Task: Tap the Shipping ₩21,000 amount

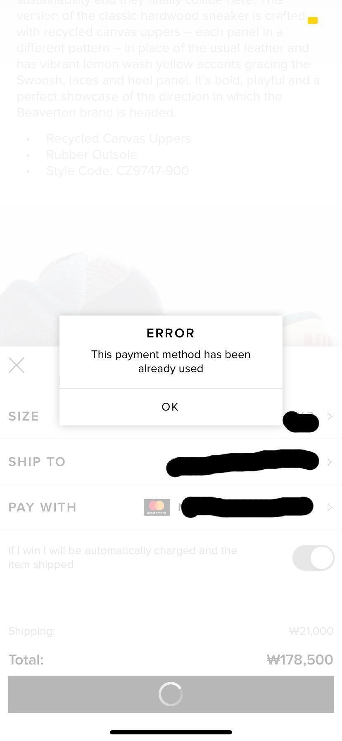Action: click(x=311, y=631)
